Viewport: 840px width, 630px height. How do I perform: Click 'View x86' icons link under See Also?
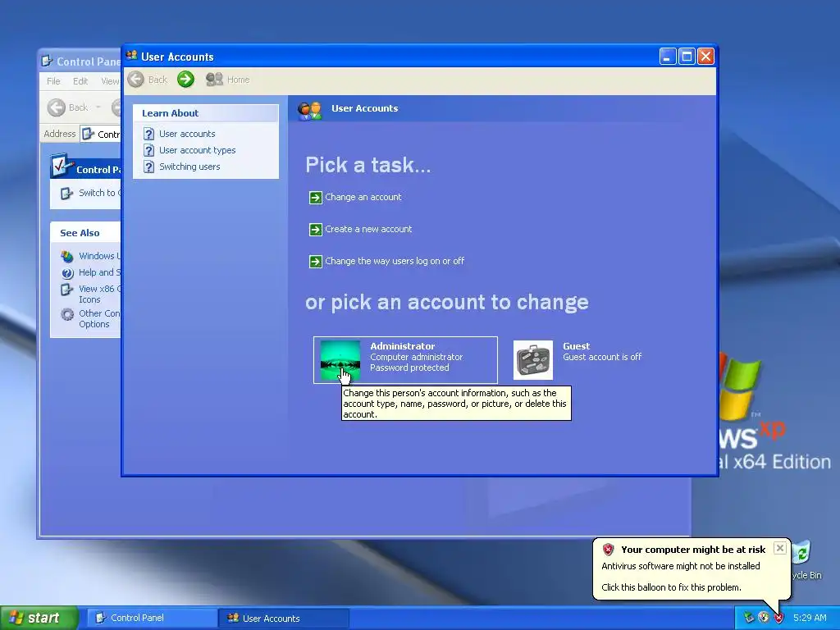[x=99, y=294]
